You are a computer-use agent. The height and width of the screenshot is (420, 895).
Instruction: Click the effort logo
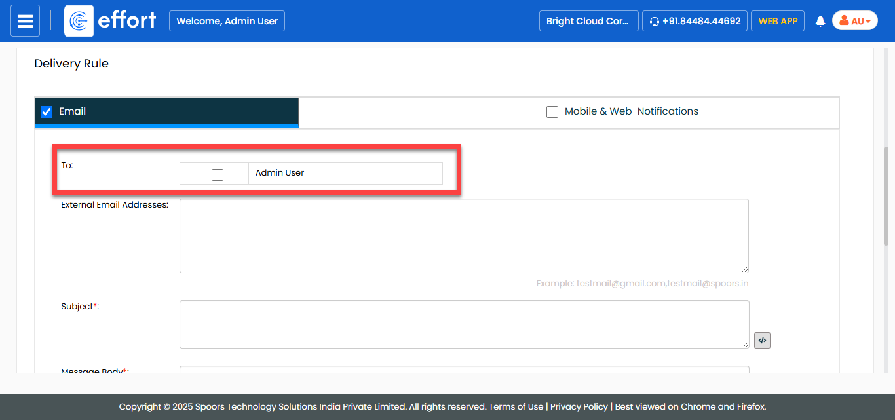point(111,21)
